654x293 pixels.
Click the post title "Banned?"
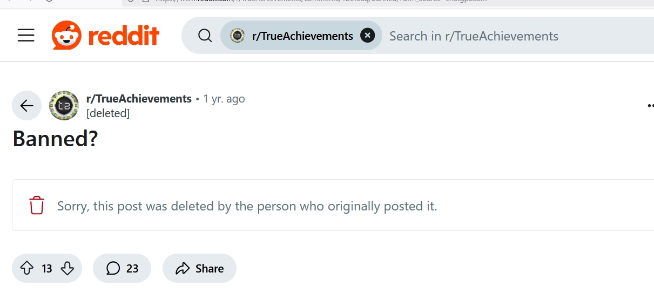pyautogui.click(x=56, y=139)
